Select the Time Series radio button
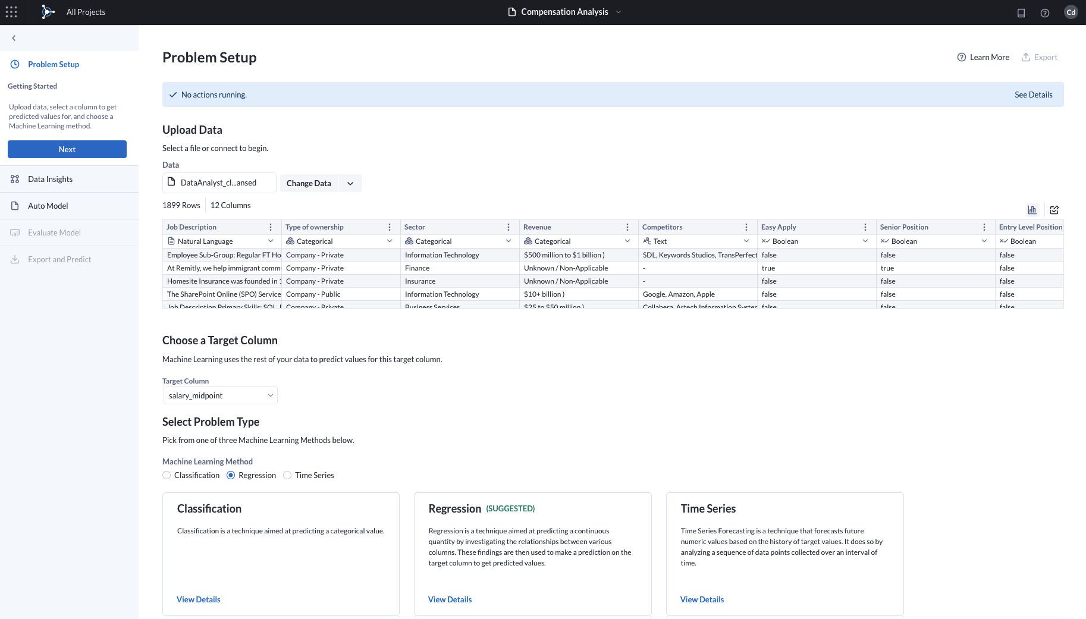 click(x=287, y=475)
